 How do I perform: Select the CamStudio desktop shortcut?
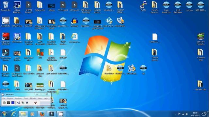click(6, 22)
